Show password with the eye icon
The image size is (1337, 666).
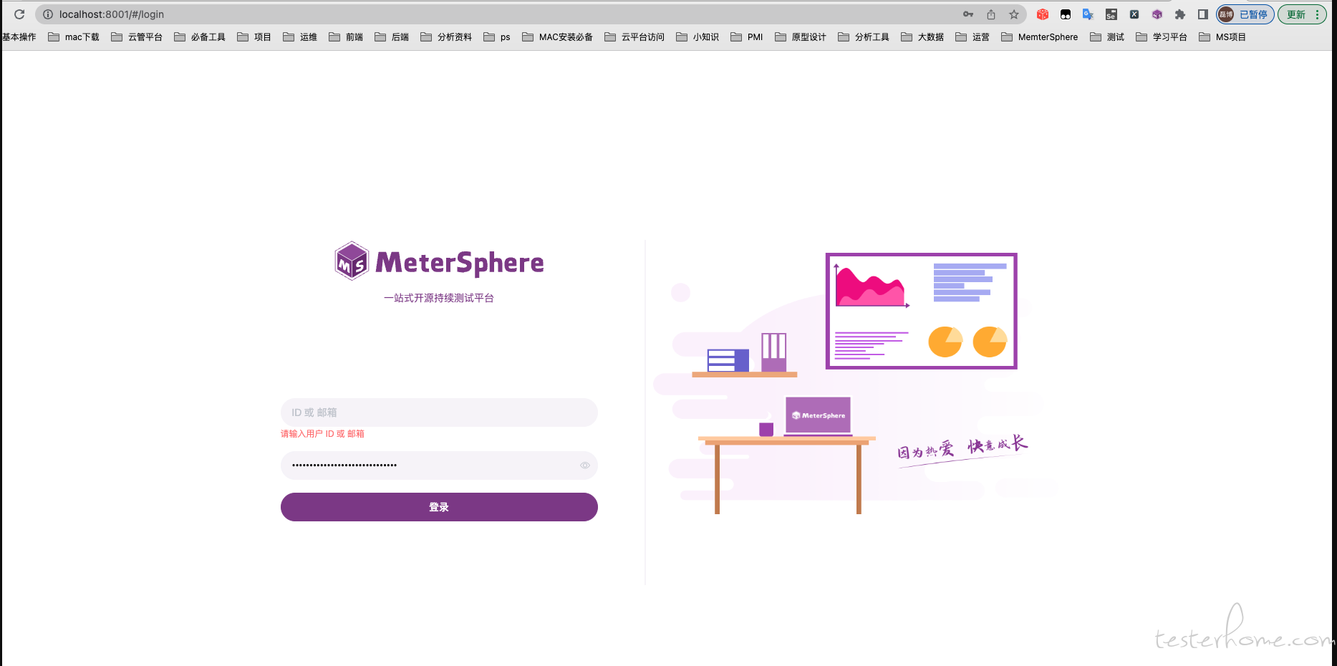(x=585, y=465)
